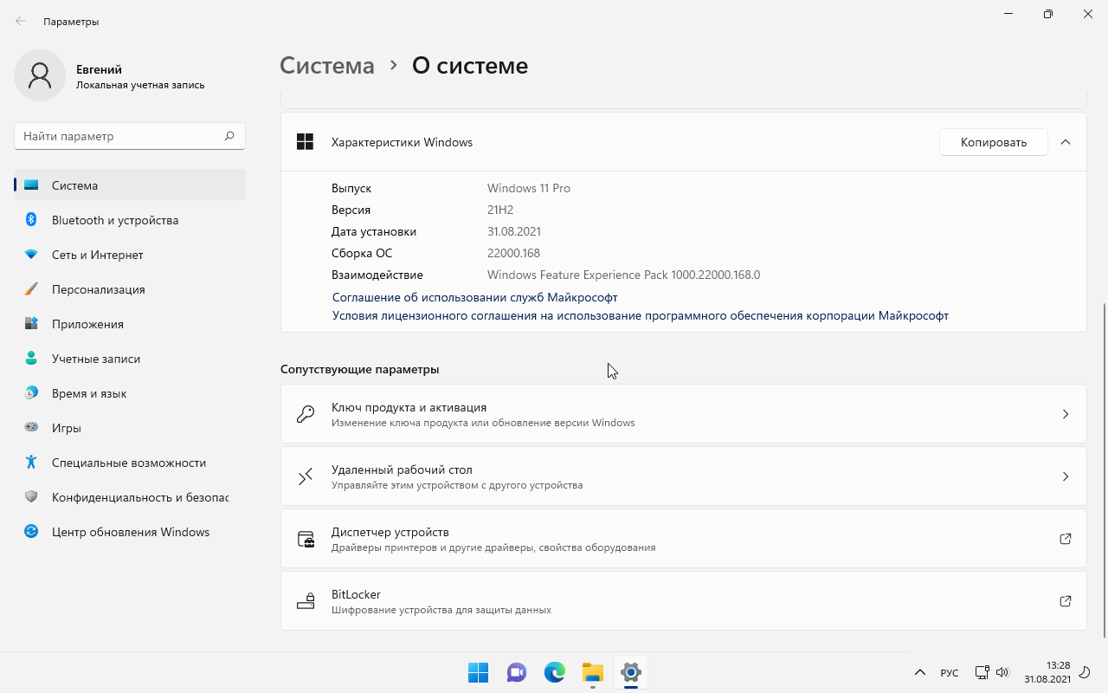Screen dimensions: 1108x693
Task: Show hidden tray icons chevron
Action: (920, 672)
